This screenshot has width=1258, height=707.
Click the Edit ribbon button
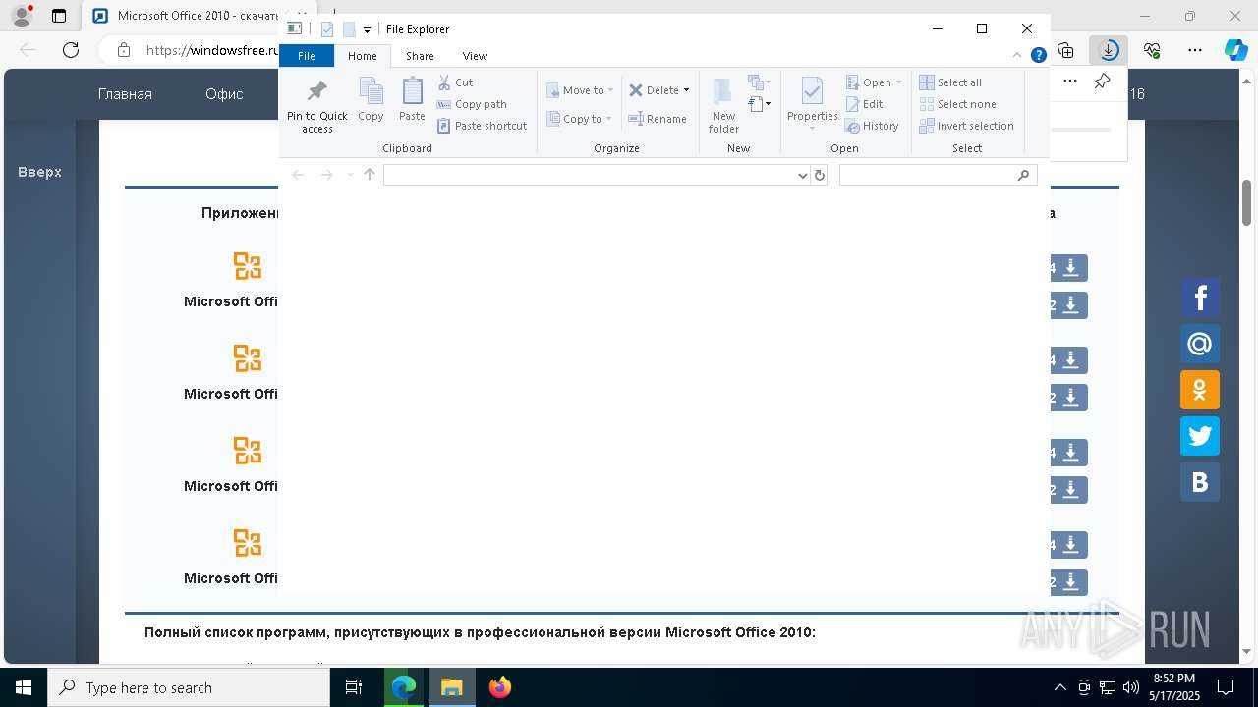point(865,104)
